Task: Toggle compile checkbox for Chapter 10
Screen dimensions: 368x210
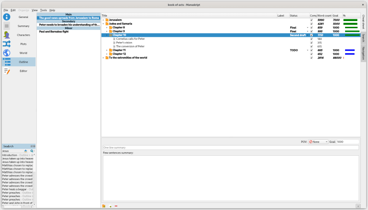Action: (311, 35)
